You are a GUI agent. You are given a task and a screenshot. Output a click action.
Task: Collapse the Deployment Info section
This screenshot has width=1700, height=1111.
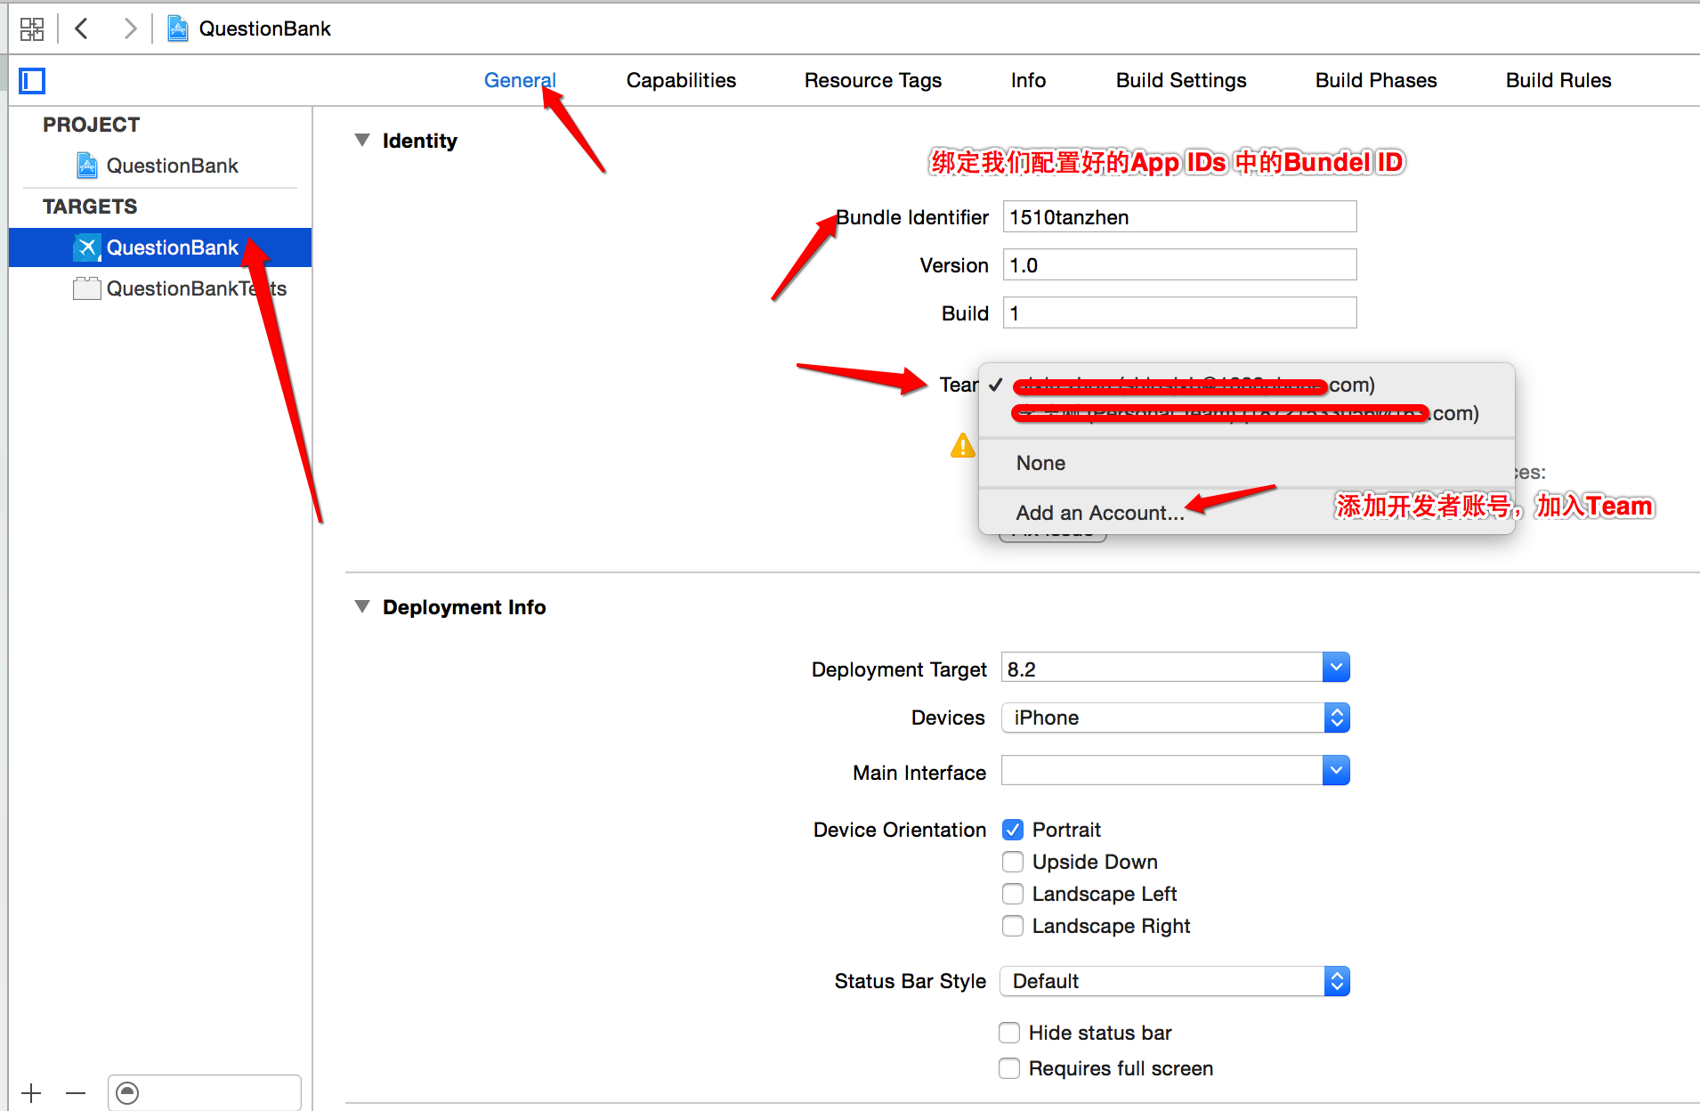tap(362, 606)
